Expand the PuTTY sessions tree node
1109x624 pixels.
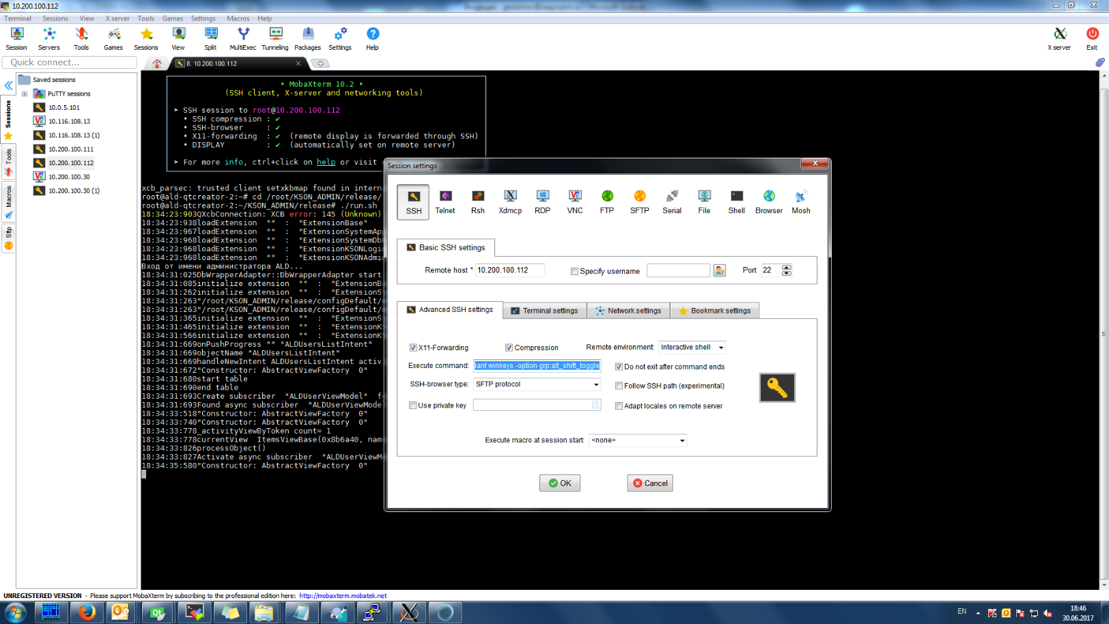coord(25,94)
